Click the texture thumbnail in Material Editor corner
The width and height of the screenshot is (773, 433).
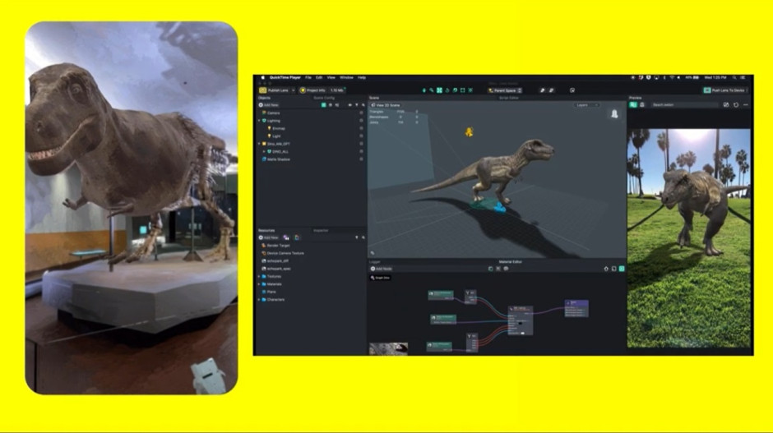(x=388, y=348)
